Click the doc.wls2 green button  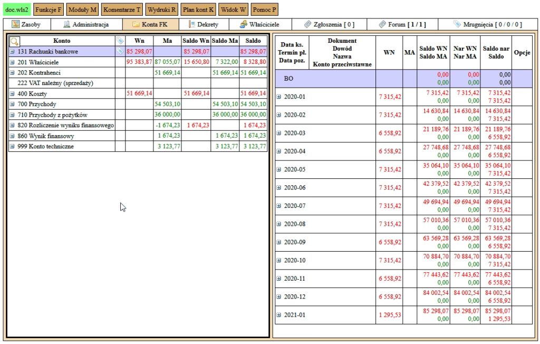[17, 9]
